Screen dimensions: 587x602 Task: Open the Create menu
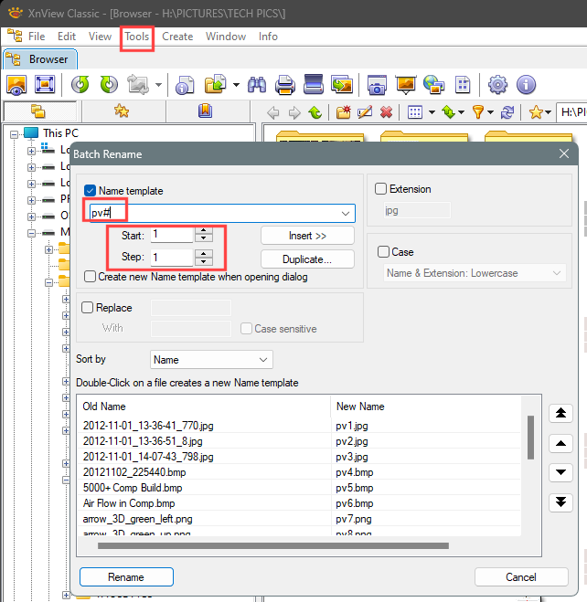177,37
